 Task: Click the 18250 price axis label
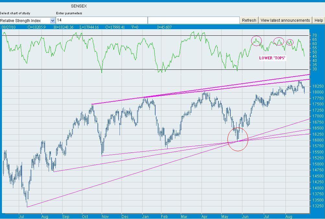point(318,86)
